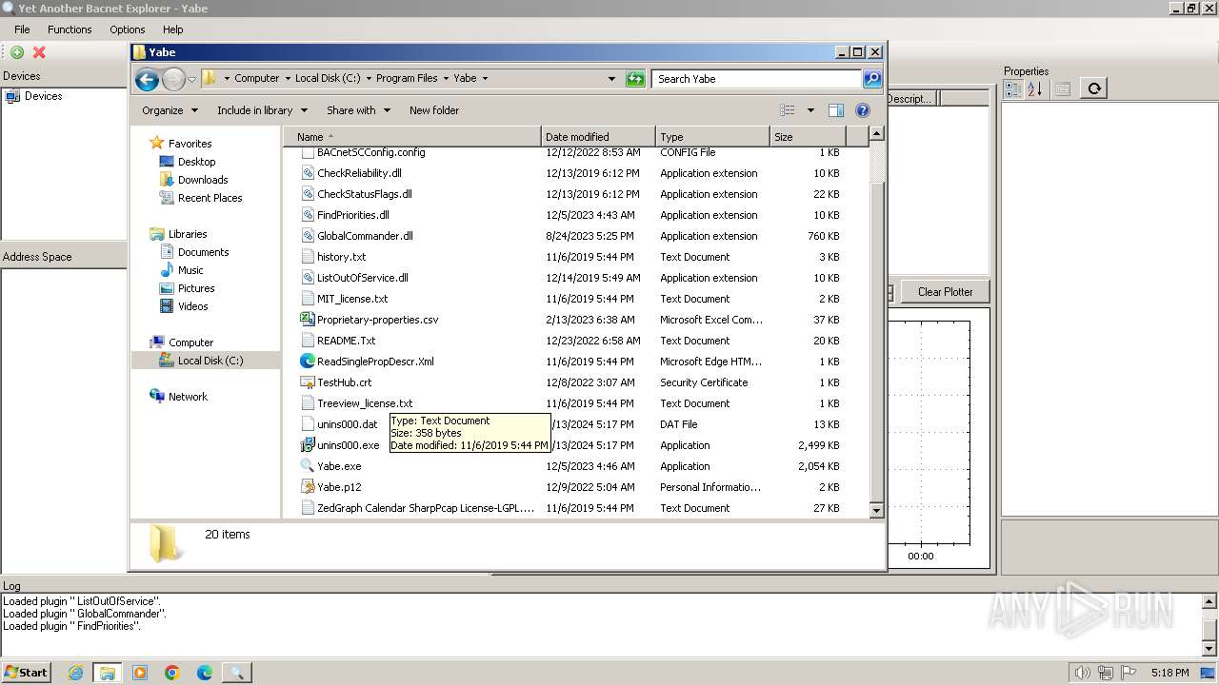1219x685 pixels.
Task: Click the Windows Start button
Action: click(27, 673)
